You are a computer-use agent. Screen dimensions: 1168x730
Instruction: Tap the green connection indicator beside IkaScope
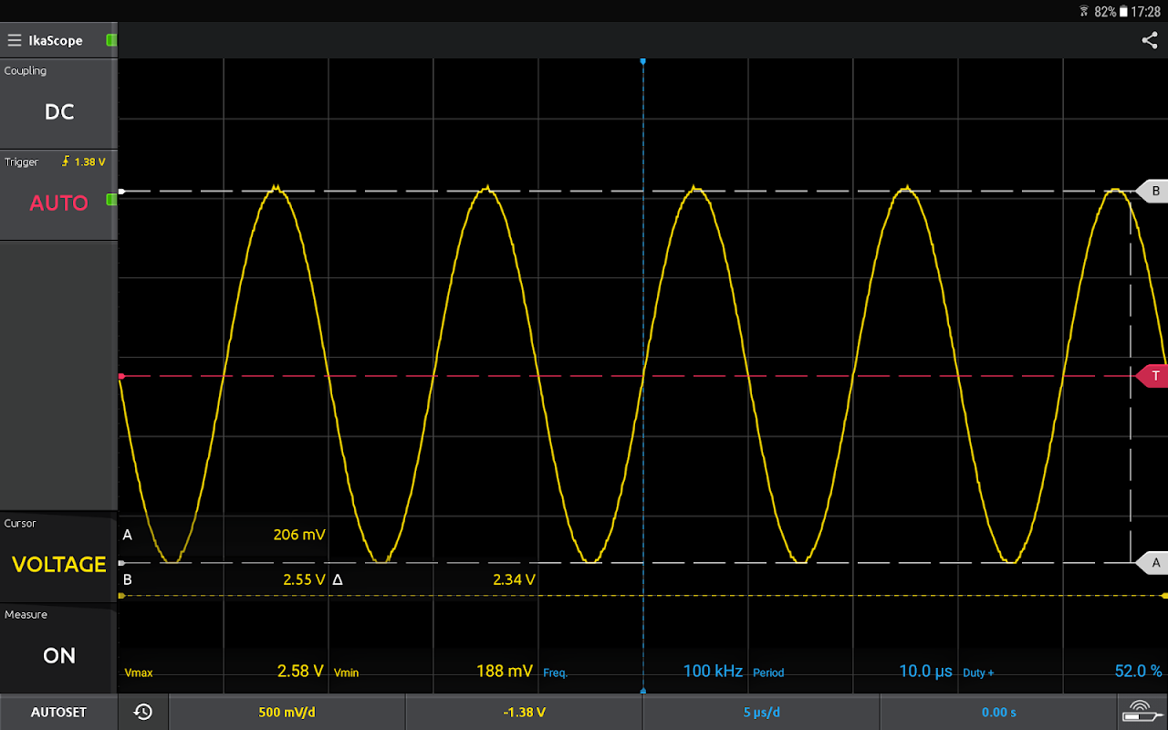[x=111, y=40]
